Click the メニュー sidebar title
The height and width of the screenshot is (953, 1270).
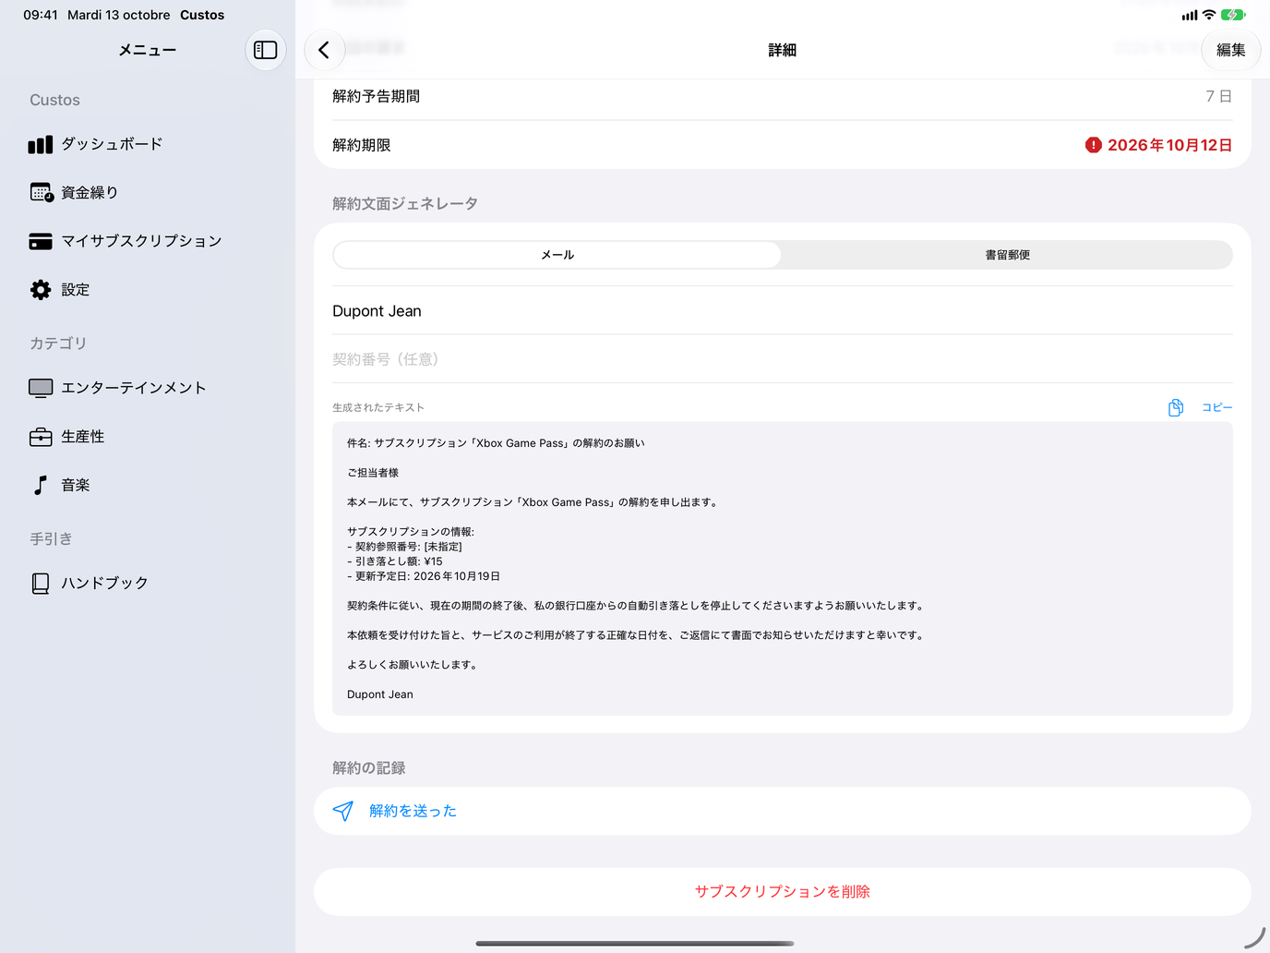(148, 50)
